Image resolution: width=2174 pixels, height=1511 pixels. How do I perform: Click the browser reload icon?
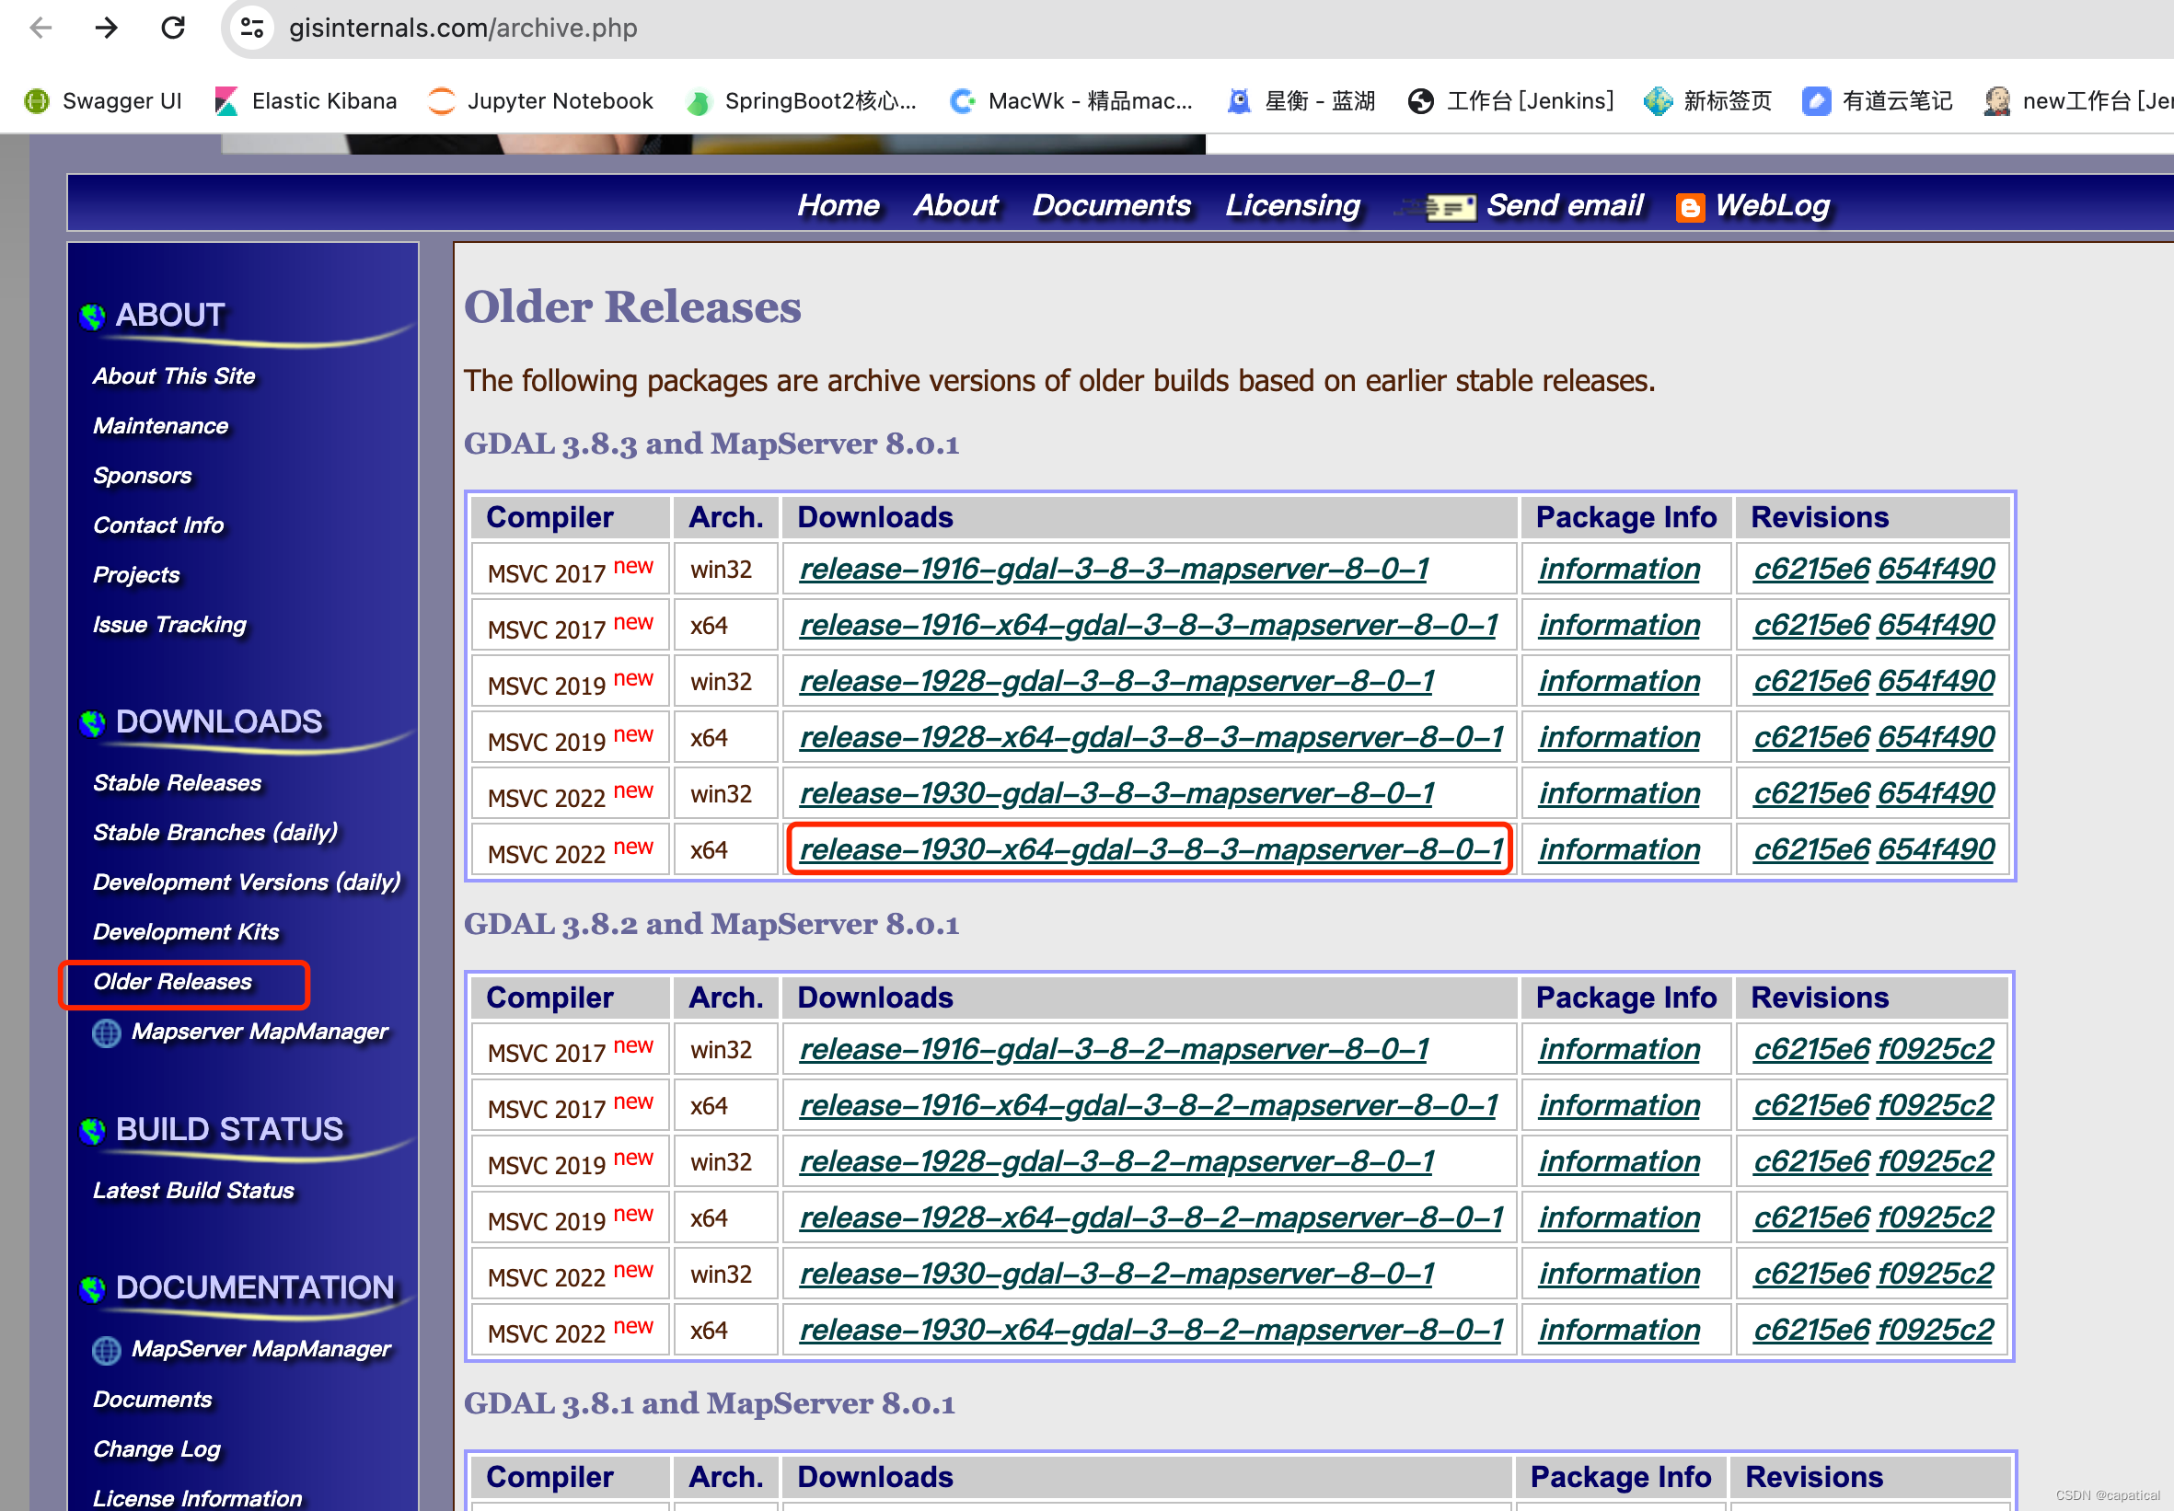point(172,28)
